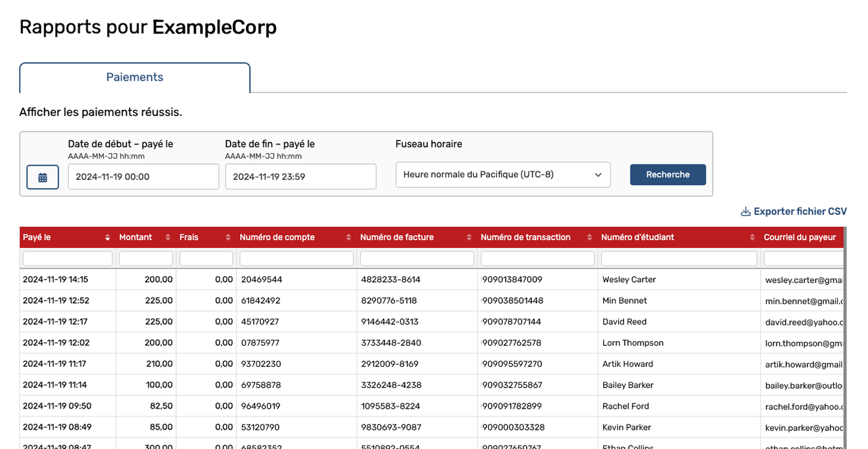Open the calendar date picker icon
868x449 pixels.
point(43,177)
